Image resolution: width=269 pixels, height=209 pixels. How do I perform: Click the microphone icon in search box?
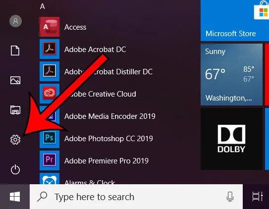point(230,197)
